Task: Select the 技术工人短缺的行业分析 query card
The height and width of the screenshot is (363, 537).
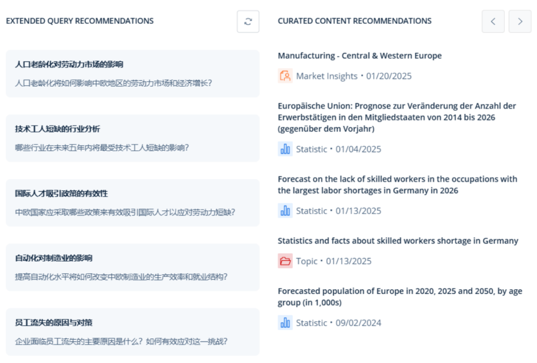Action: coord(133,138)
